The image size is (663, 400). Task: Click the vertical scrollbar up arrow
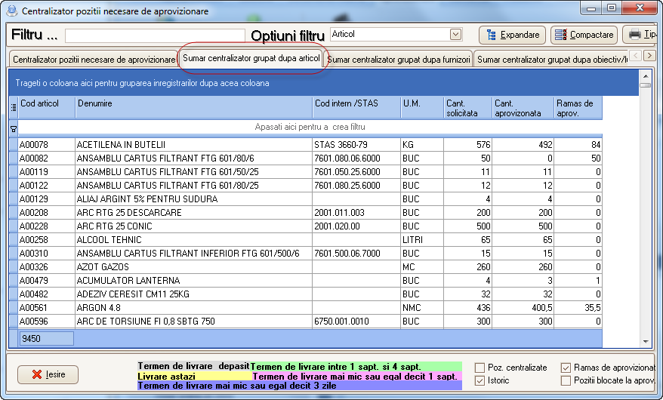point(645,76)
